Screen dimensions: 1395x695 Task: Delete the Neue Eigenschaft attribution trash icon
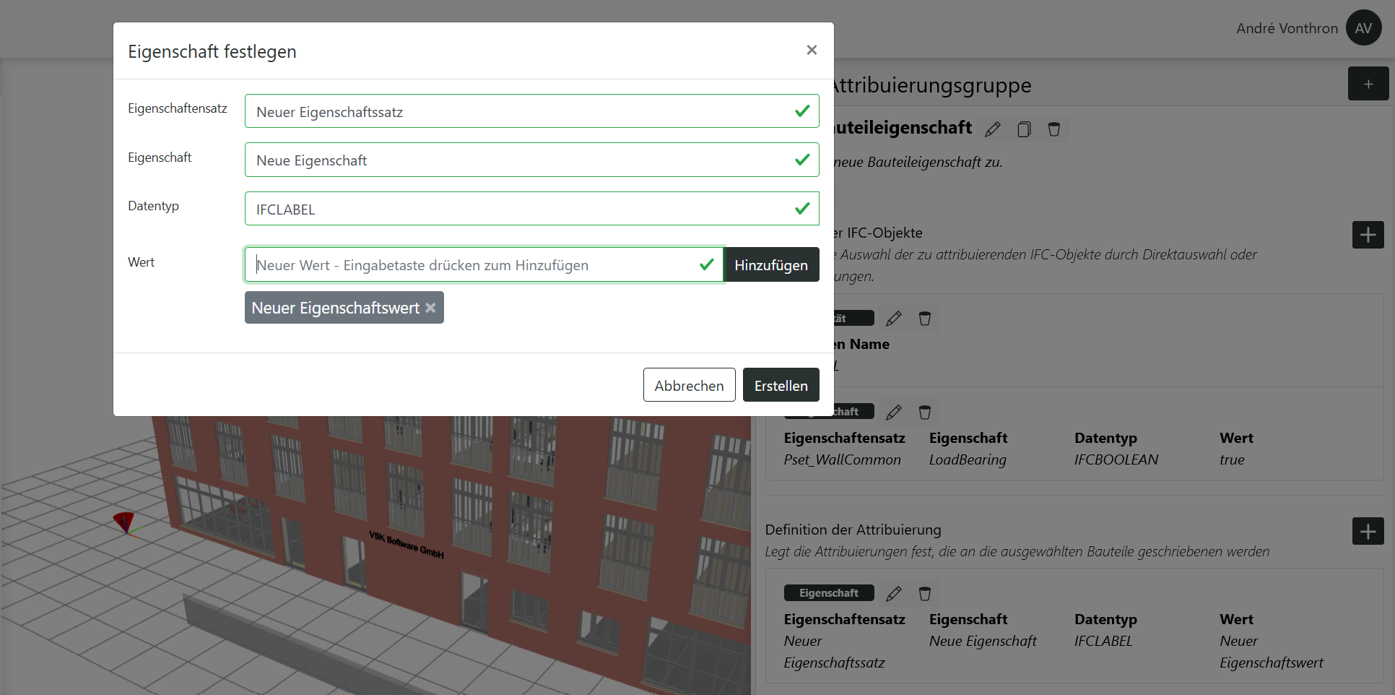click(x=925, y=594)
